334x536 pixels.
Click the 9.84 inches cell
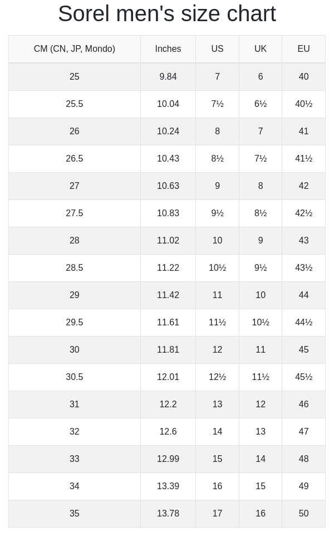tap(168, 77)
